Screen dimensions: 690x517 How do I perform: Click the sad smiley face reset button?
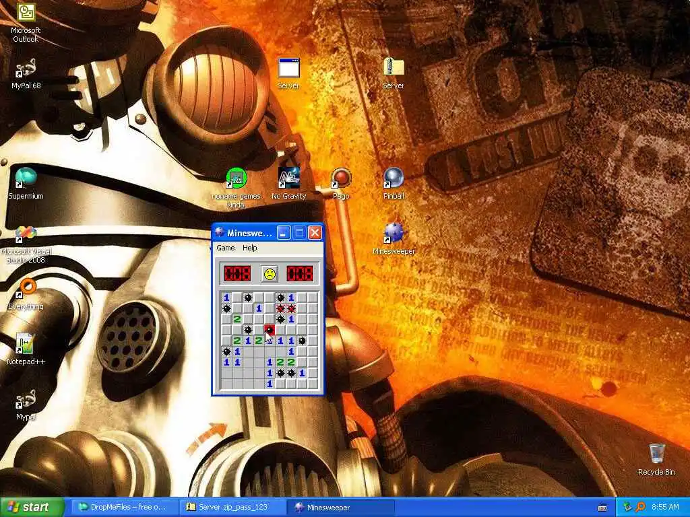pos(270,273)
